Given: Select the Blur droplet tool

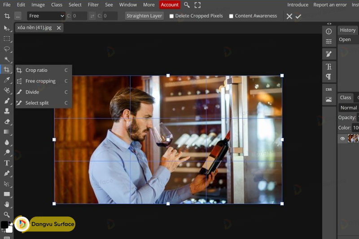Looking at the screenshot, I should tap(7, 142).
